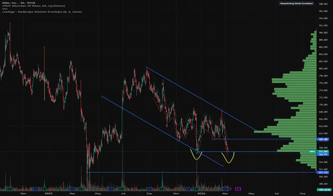Click the dividend D marker at Mar 2025
Image resolution: width=333 pixels, height=196 pixels.
tap(73, 189)
